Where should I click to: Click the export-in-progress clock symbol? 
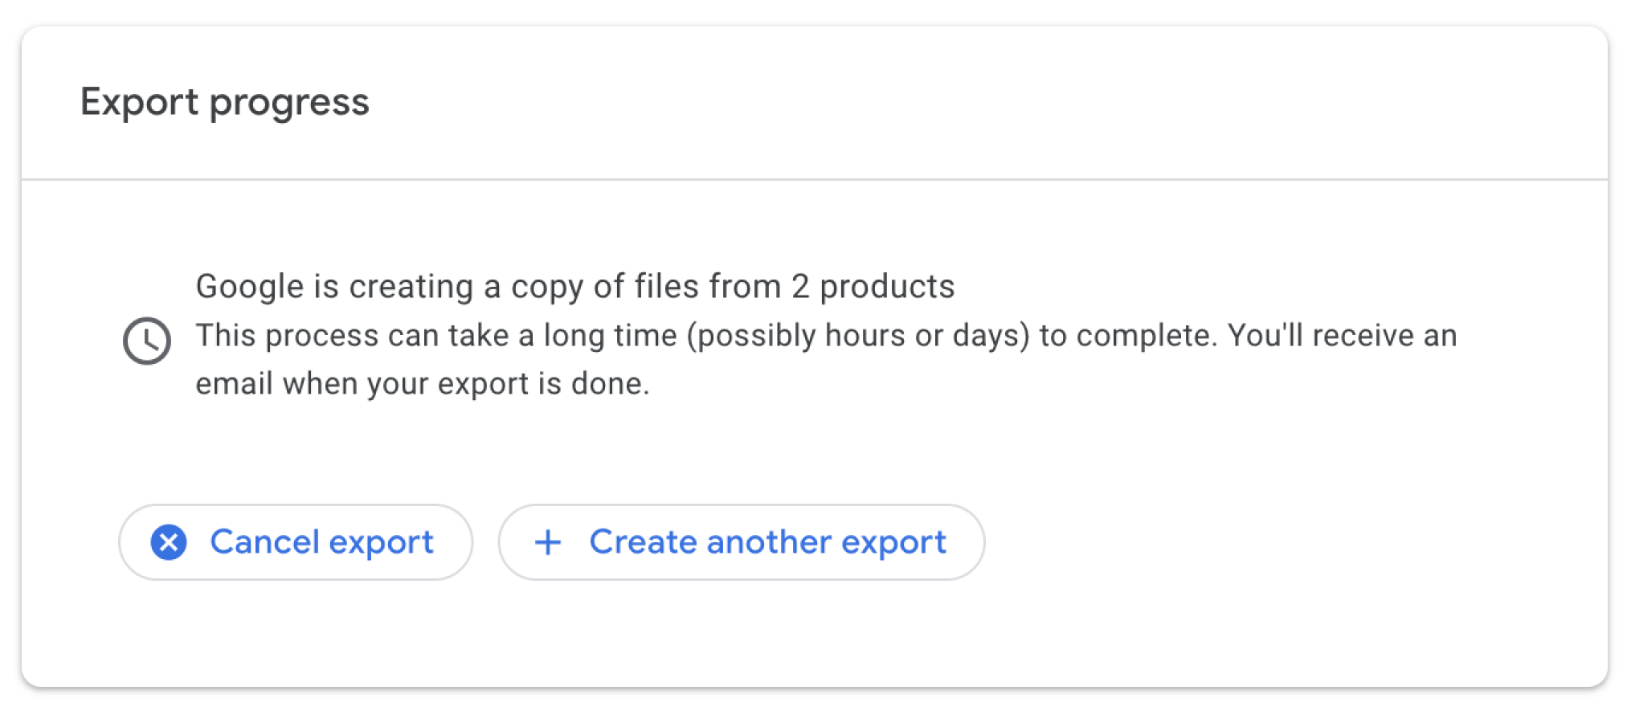tap(148, 338)
